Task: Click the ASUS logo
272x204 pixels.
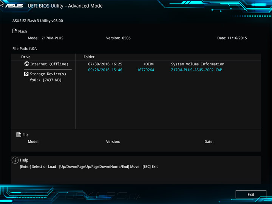Action: (x=14, y=6)
